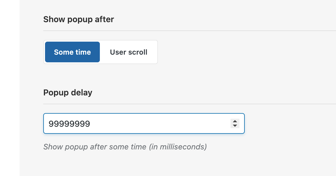The height and width of the screenshot is (176, 336).
Task: Click the word "milliseconds" in the description
Action: click(181, 147)
